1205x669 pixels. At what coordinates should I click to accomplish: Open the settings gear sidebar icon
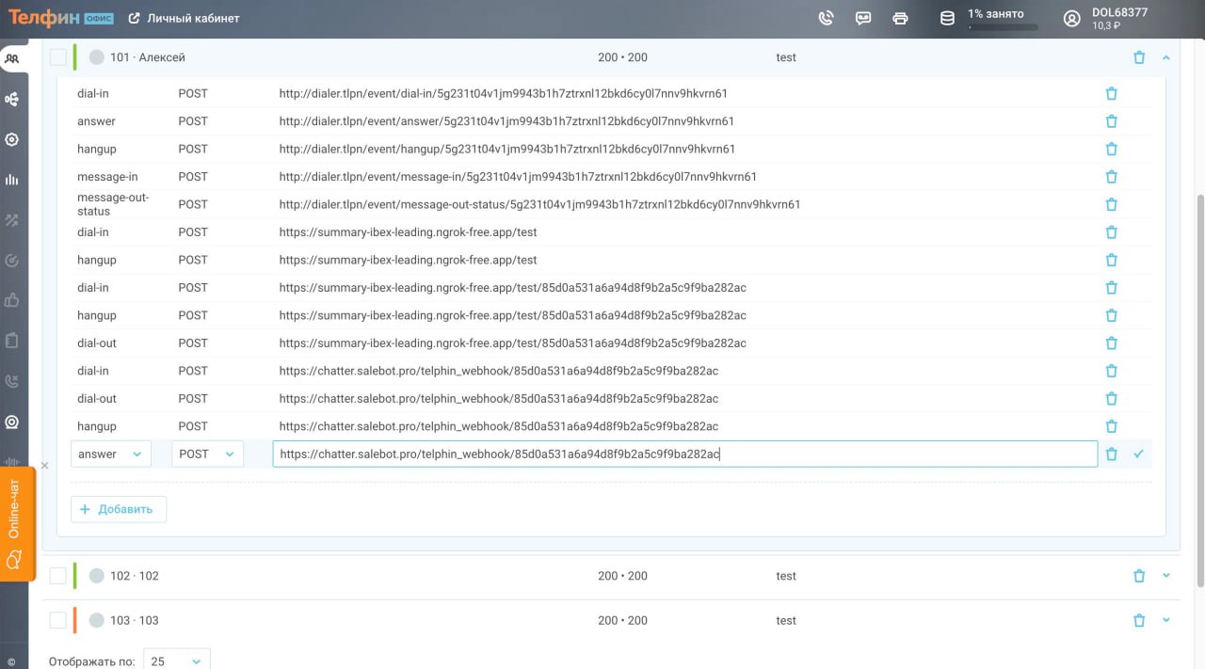[x=12, y=139]
